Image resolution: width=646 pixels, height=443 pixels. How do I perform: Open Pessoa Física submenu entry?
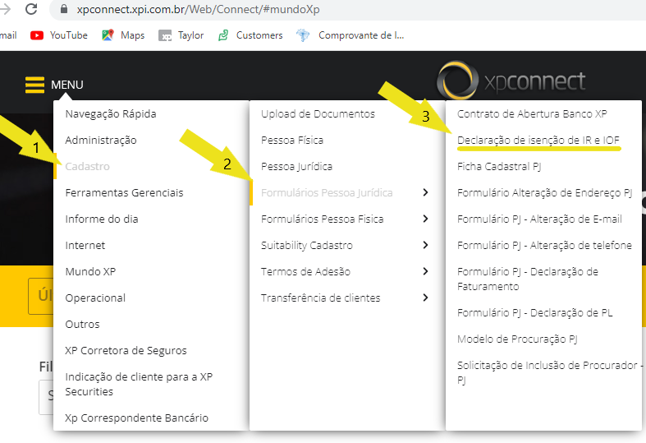(x=292, y=141)
